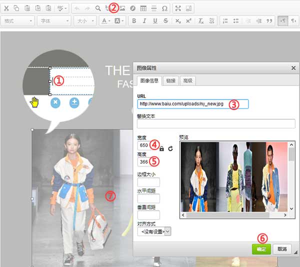Toggle Show Blocks in the toolbar

(x=188, y=8)
